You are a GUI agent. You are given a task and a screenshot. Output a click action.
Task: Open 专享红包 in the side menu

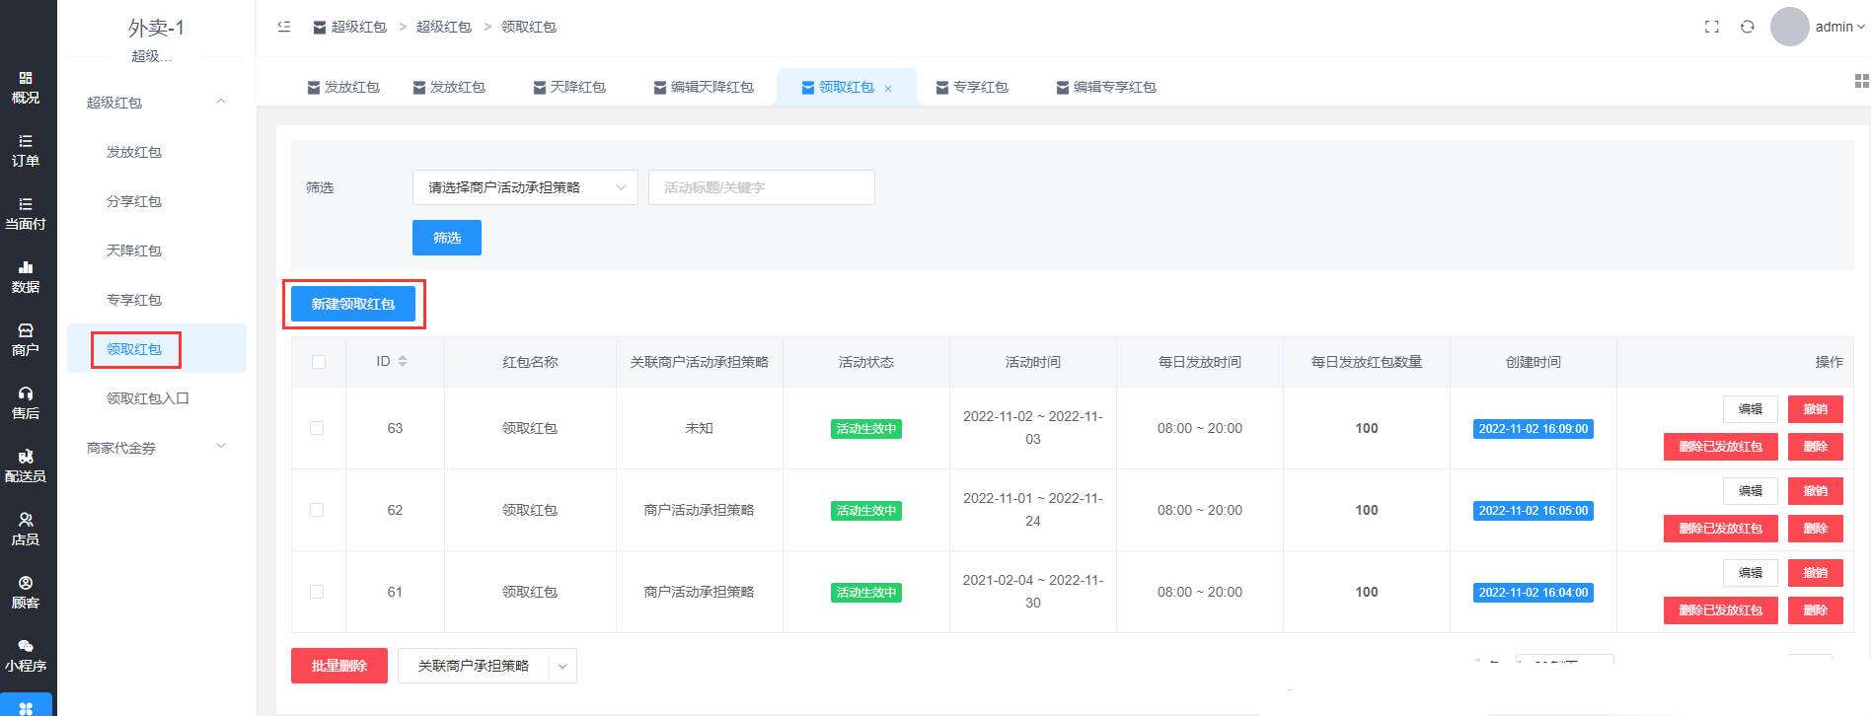pyautogui.click(x=134, y=300)
